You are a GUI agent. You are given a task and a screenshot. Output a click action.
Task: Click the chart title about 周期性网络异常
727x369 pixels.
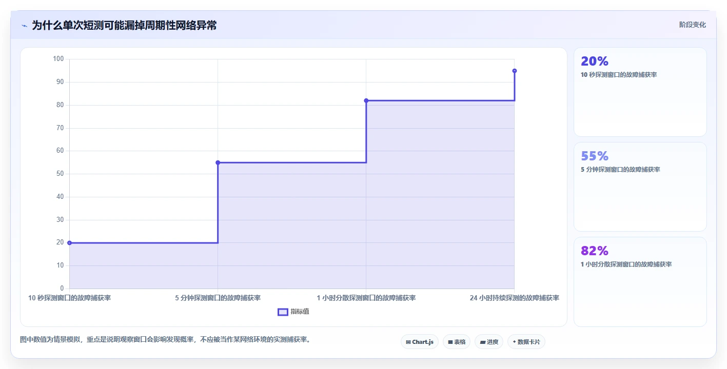124,25
